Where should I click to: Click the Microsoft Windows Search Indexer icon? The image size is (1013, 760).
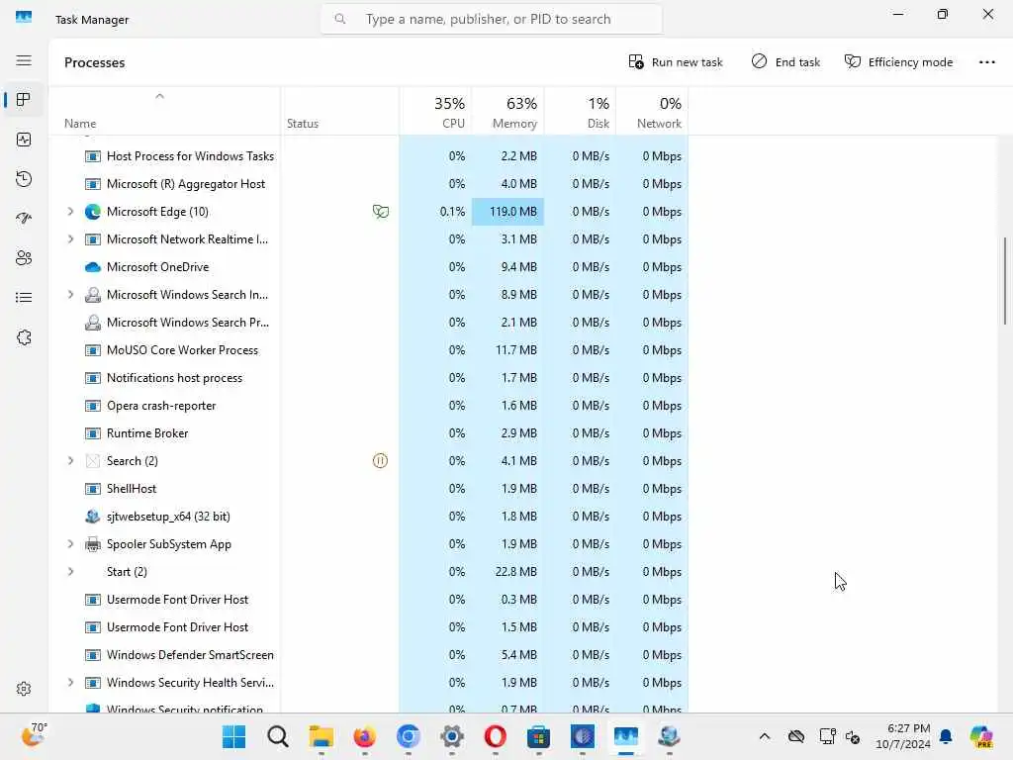coord(93,295)
